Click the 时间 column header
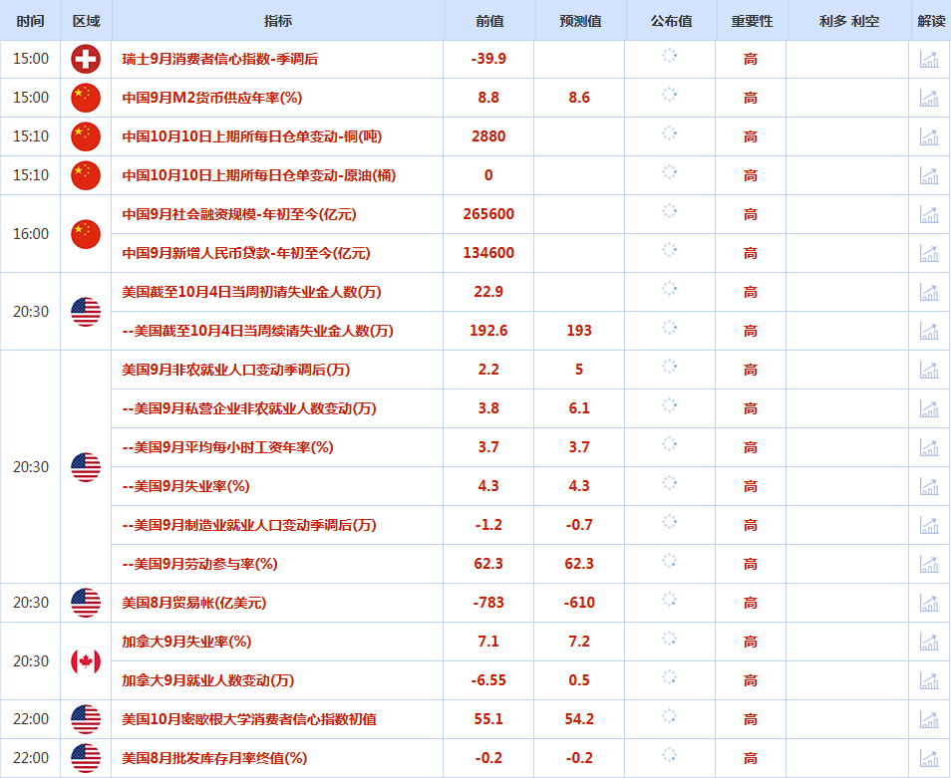 click(x=31, y=21)
